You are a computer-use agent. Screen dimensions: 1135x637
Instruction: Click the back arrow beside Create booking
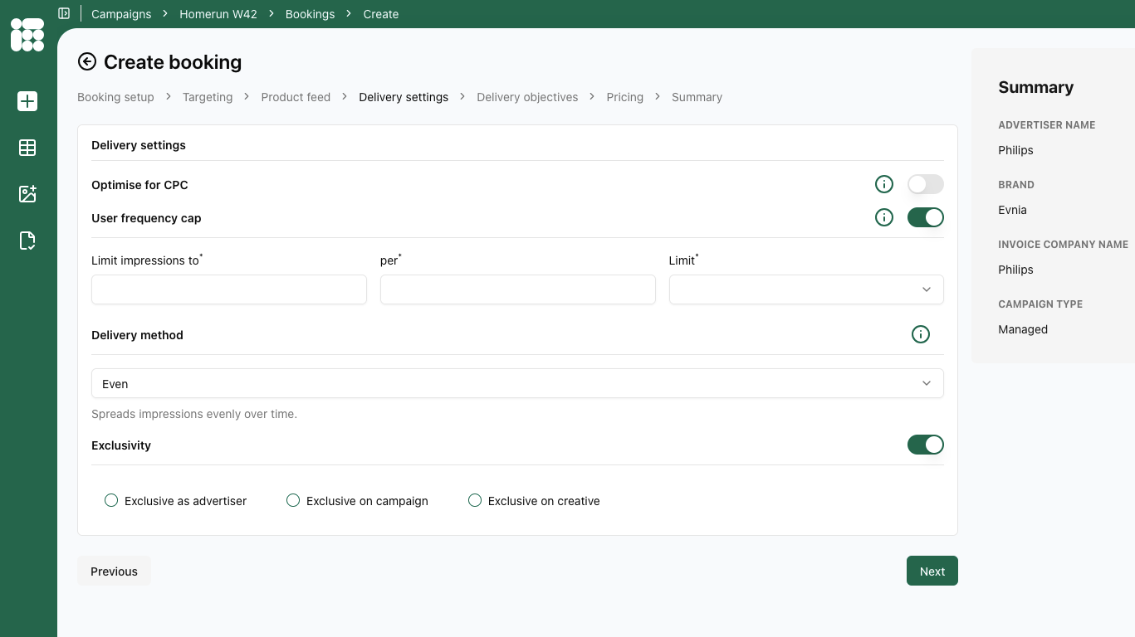[87, 61]
